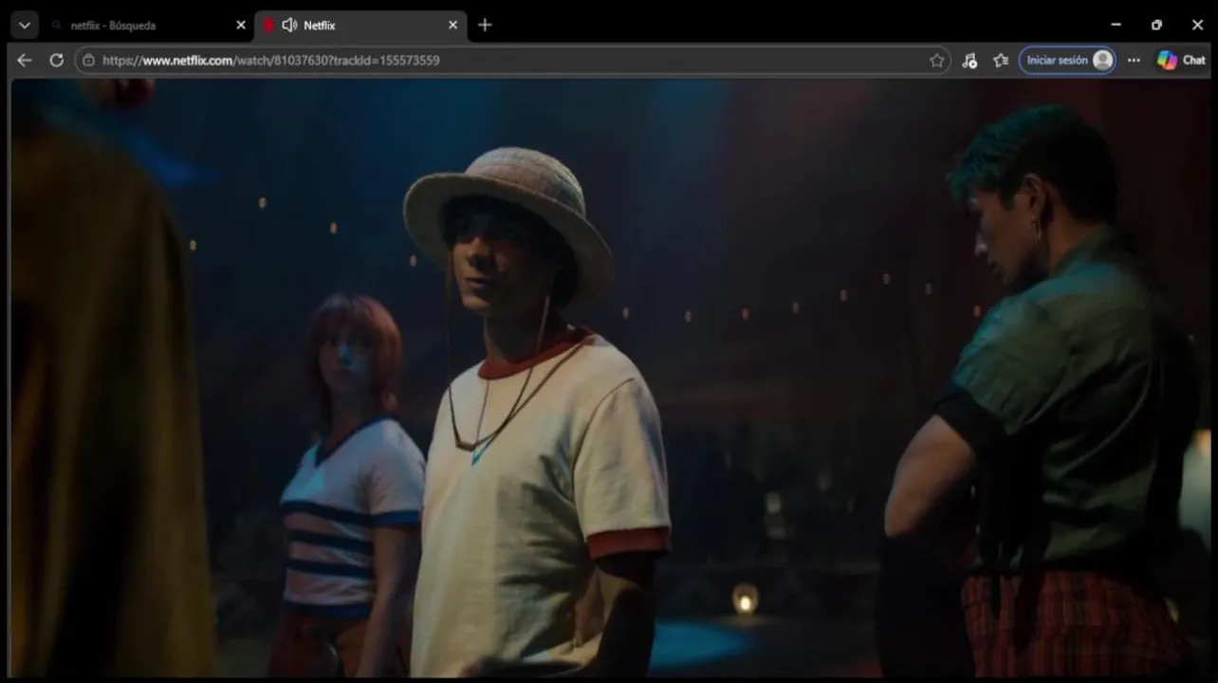Open the Copilot Chat button
The image size is (1218, 683).
tap(1181, 60)
